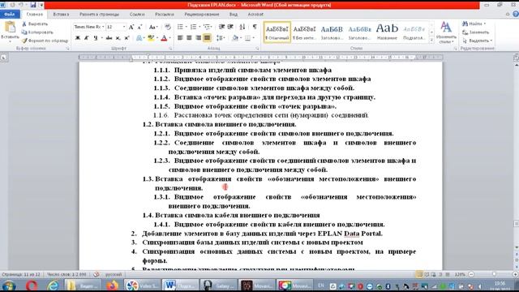The image size is (519, 292).
Task: Open the Paragraph dialog launcher
Action: click(x=257, y=49)
